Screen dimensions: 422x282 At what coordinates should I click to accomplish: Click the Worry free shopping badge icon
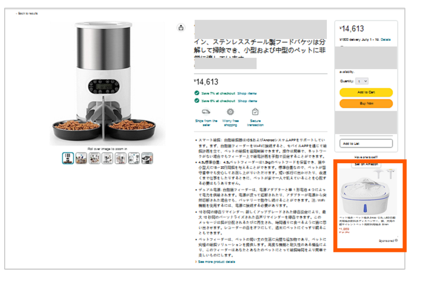tap(230, 112)
